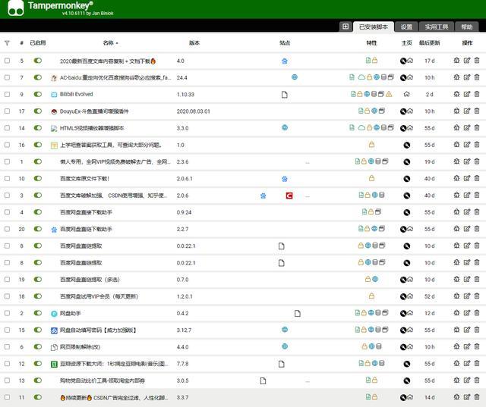Edit the Bilibili Evolved script

467,94
